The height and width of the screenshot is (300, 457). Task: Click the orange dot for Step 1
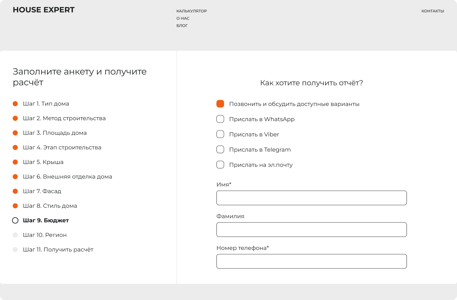pos(15,104)
